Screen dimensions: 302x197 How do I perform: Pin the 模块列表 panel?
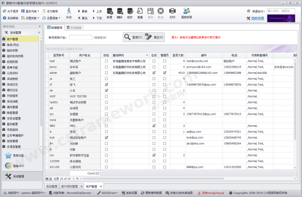point(39,26)
